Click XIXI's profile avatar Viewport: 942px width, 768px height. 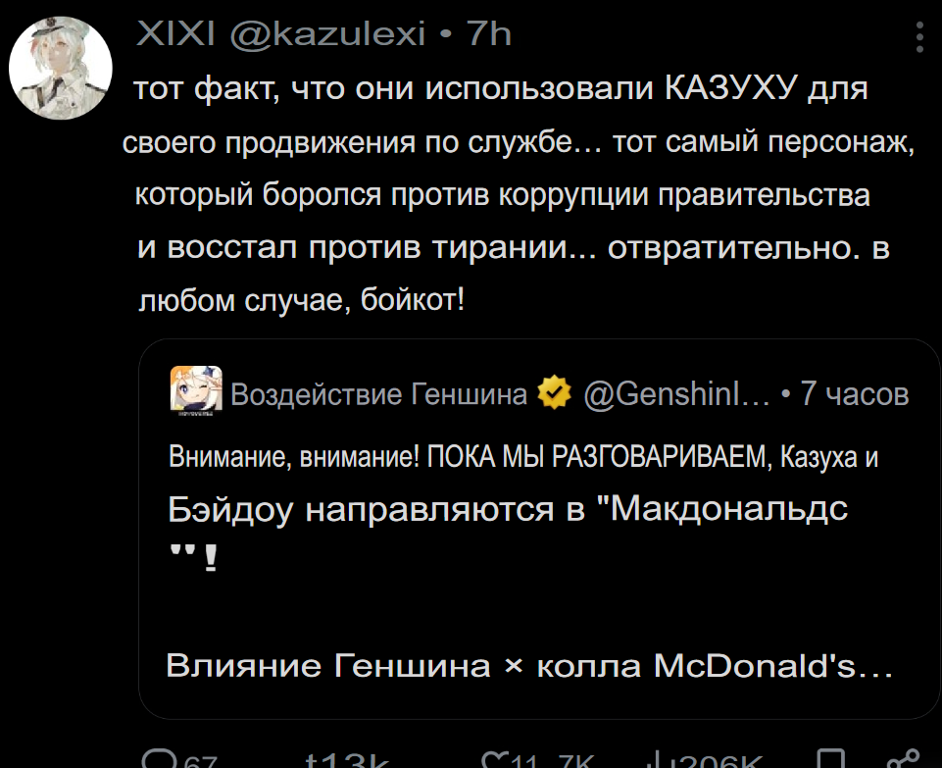pyautogui.click(x=60, y=68)
